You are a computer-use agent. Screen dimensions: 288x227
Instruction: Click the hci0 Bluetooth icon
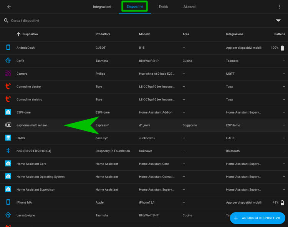tap(8, 151)
